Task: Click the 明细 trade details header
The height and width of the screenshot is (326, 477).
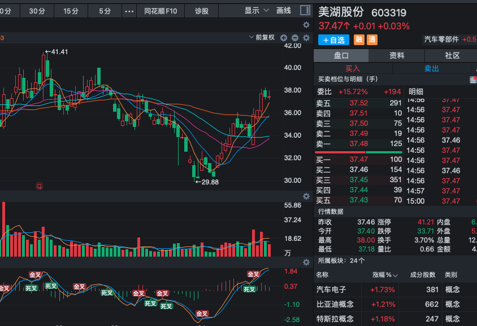Action: [x=415, y=92]
